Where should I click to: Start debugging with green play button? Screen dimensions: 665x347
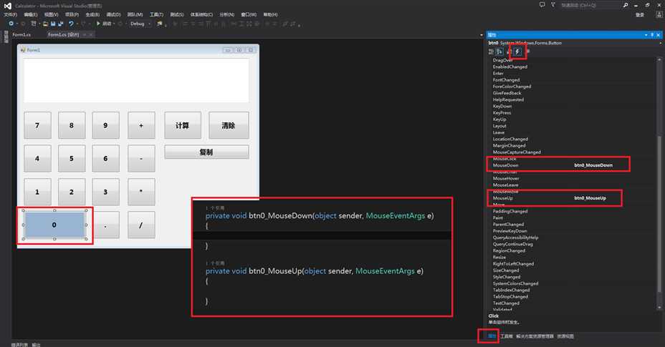coord(98,24)
